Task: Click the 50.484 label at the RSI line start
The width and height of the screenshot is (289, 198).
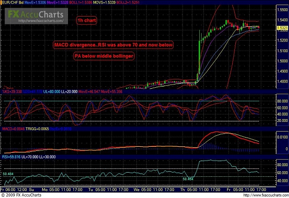Action: 8,174
